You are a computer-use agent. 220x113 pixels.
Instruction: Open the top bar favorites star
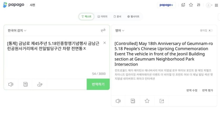click(x=191, y=5)
